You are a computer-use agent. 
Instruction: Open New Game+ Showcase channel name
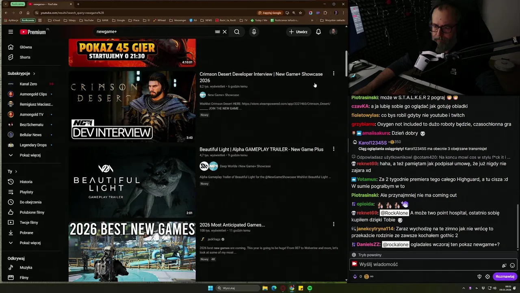[x=223, y=95]
